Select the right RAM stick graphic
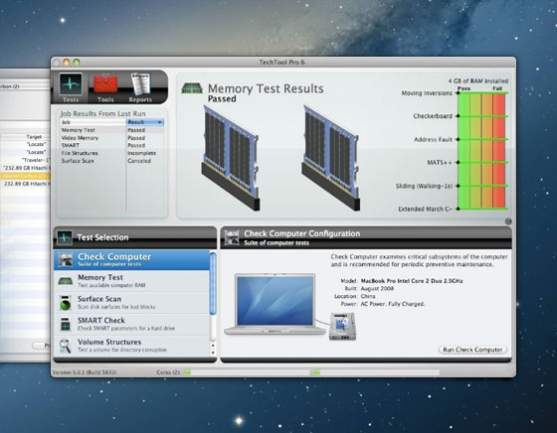The image size is (557, 433). (330, 158)
